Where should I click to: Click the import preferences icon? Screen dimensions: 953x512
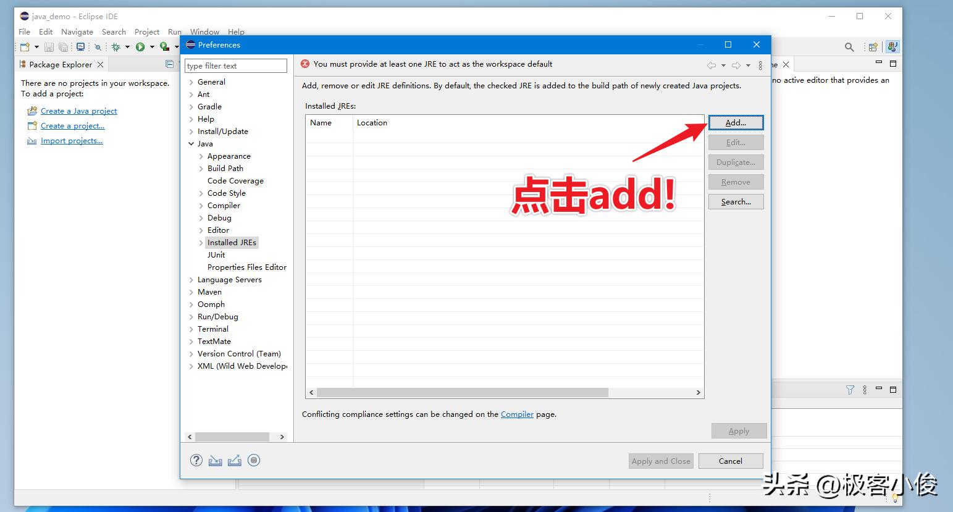(215, 460)
